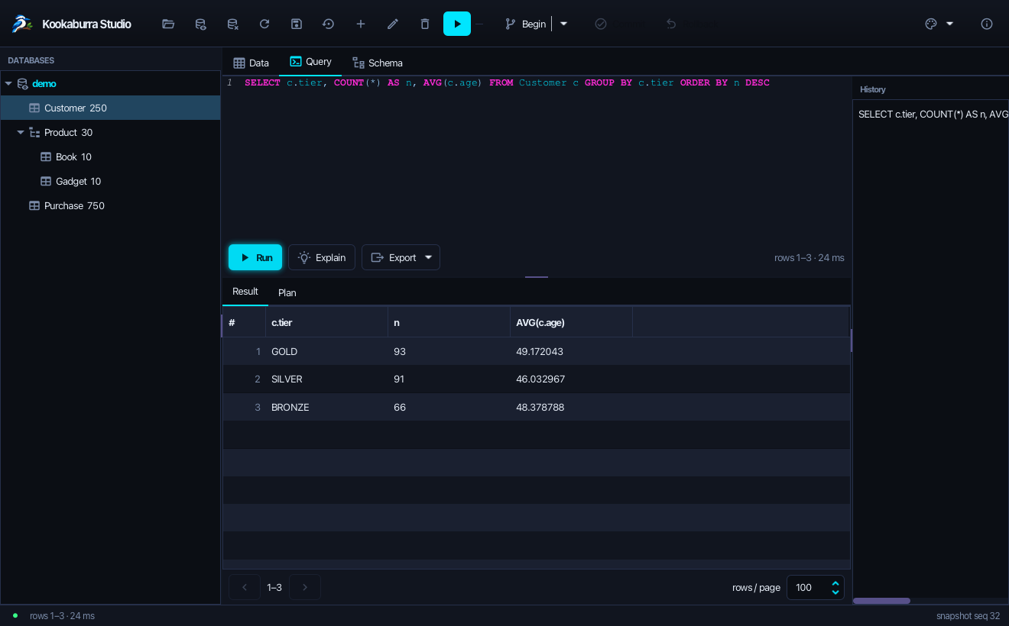Screen dimensions: 1009x626
Task: Click the Begin transaction button
Action: click(x=526, y=24)
